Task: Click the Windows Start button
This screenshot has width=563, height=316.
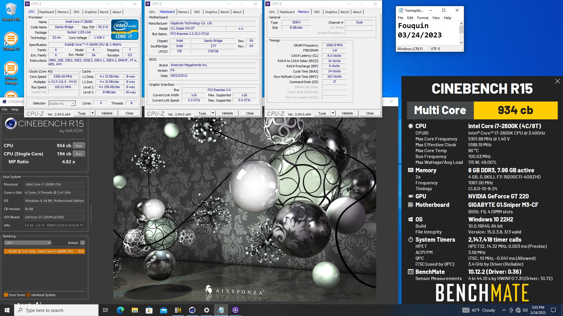Action: pos(7,310)
